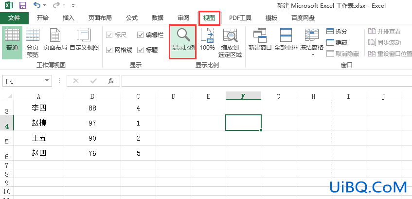Open the 百度网盘 tab

[x=303, y=18]
